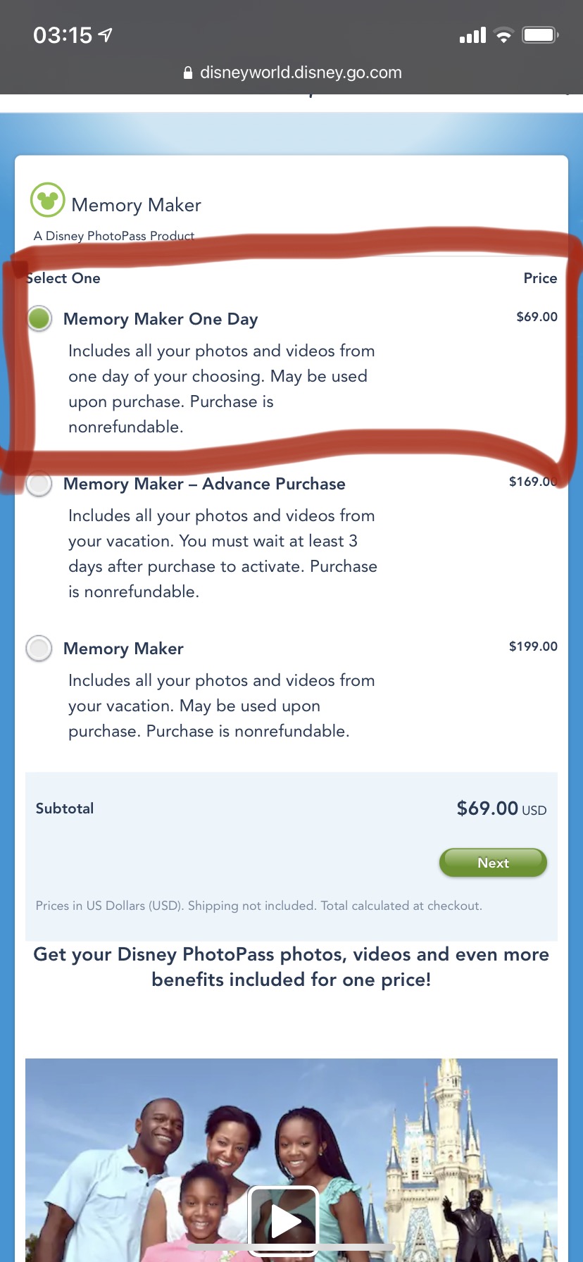Image resolution: width=583 pixels, height=1262 pixels.
Task: Tap the Memory Maker One Day title
Action: (x=161, y=319)
